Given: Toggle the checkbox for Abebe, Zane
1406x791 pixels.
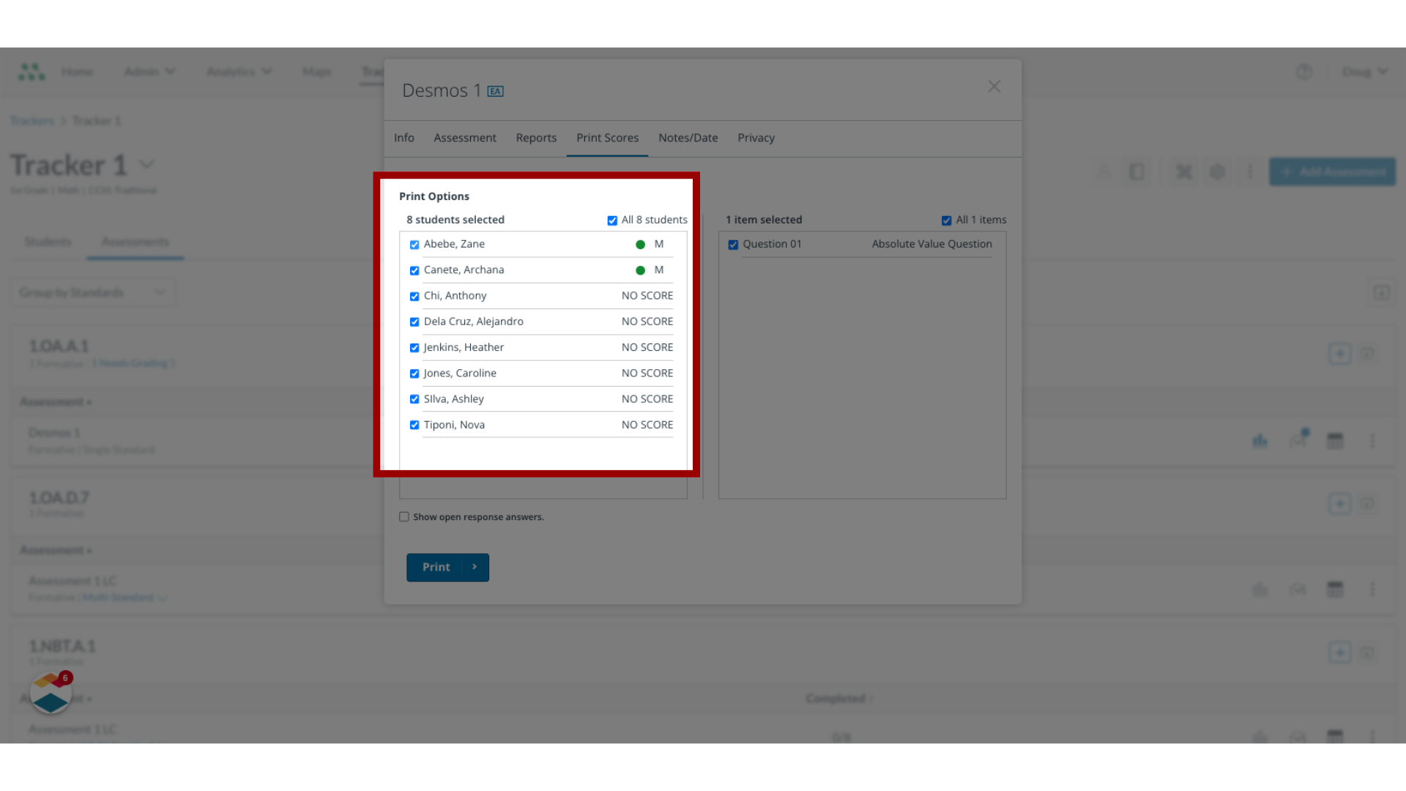Looking at the screenshot, I should pyautogui.click(x=414, y=245).
